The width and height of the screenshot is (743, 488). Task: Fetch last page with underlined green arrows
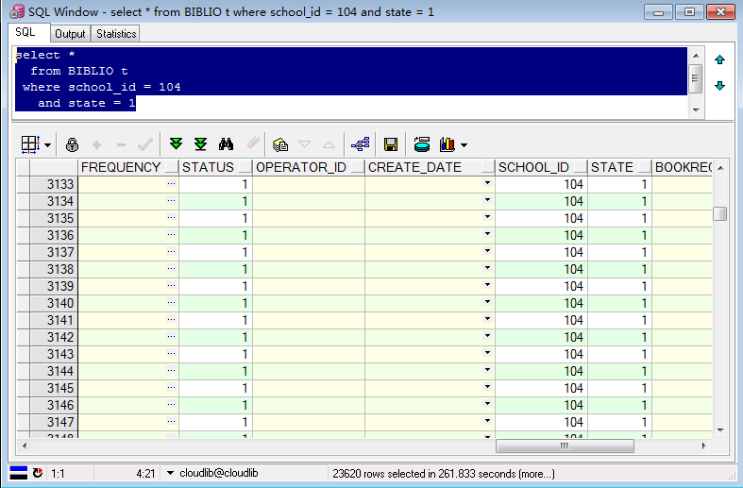click(200, 144)
